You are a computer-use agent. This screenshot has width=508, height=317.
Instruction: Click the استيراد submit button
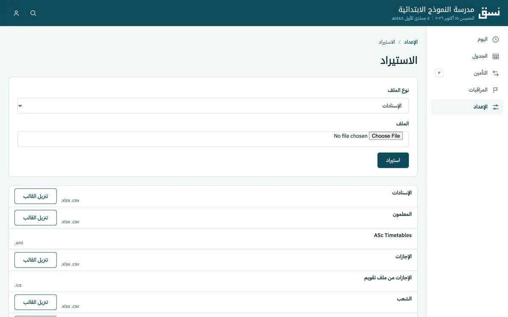pyautogui.click(x=393, y=160)
